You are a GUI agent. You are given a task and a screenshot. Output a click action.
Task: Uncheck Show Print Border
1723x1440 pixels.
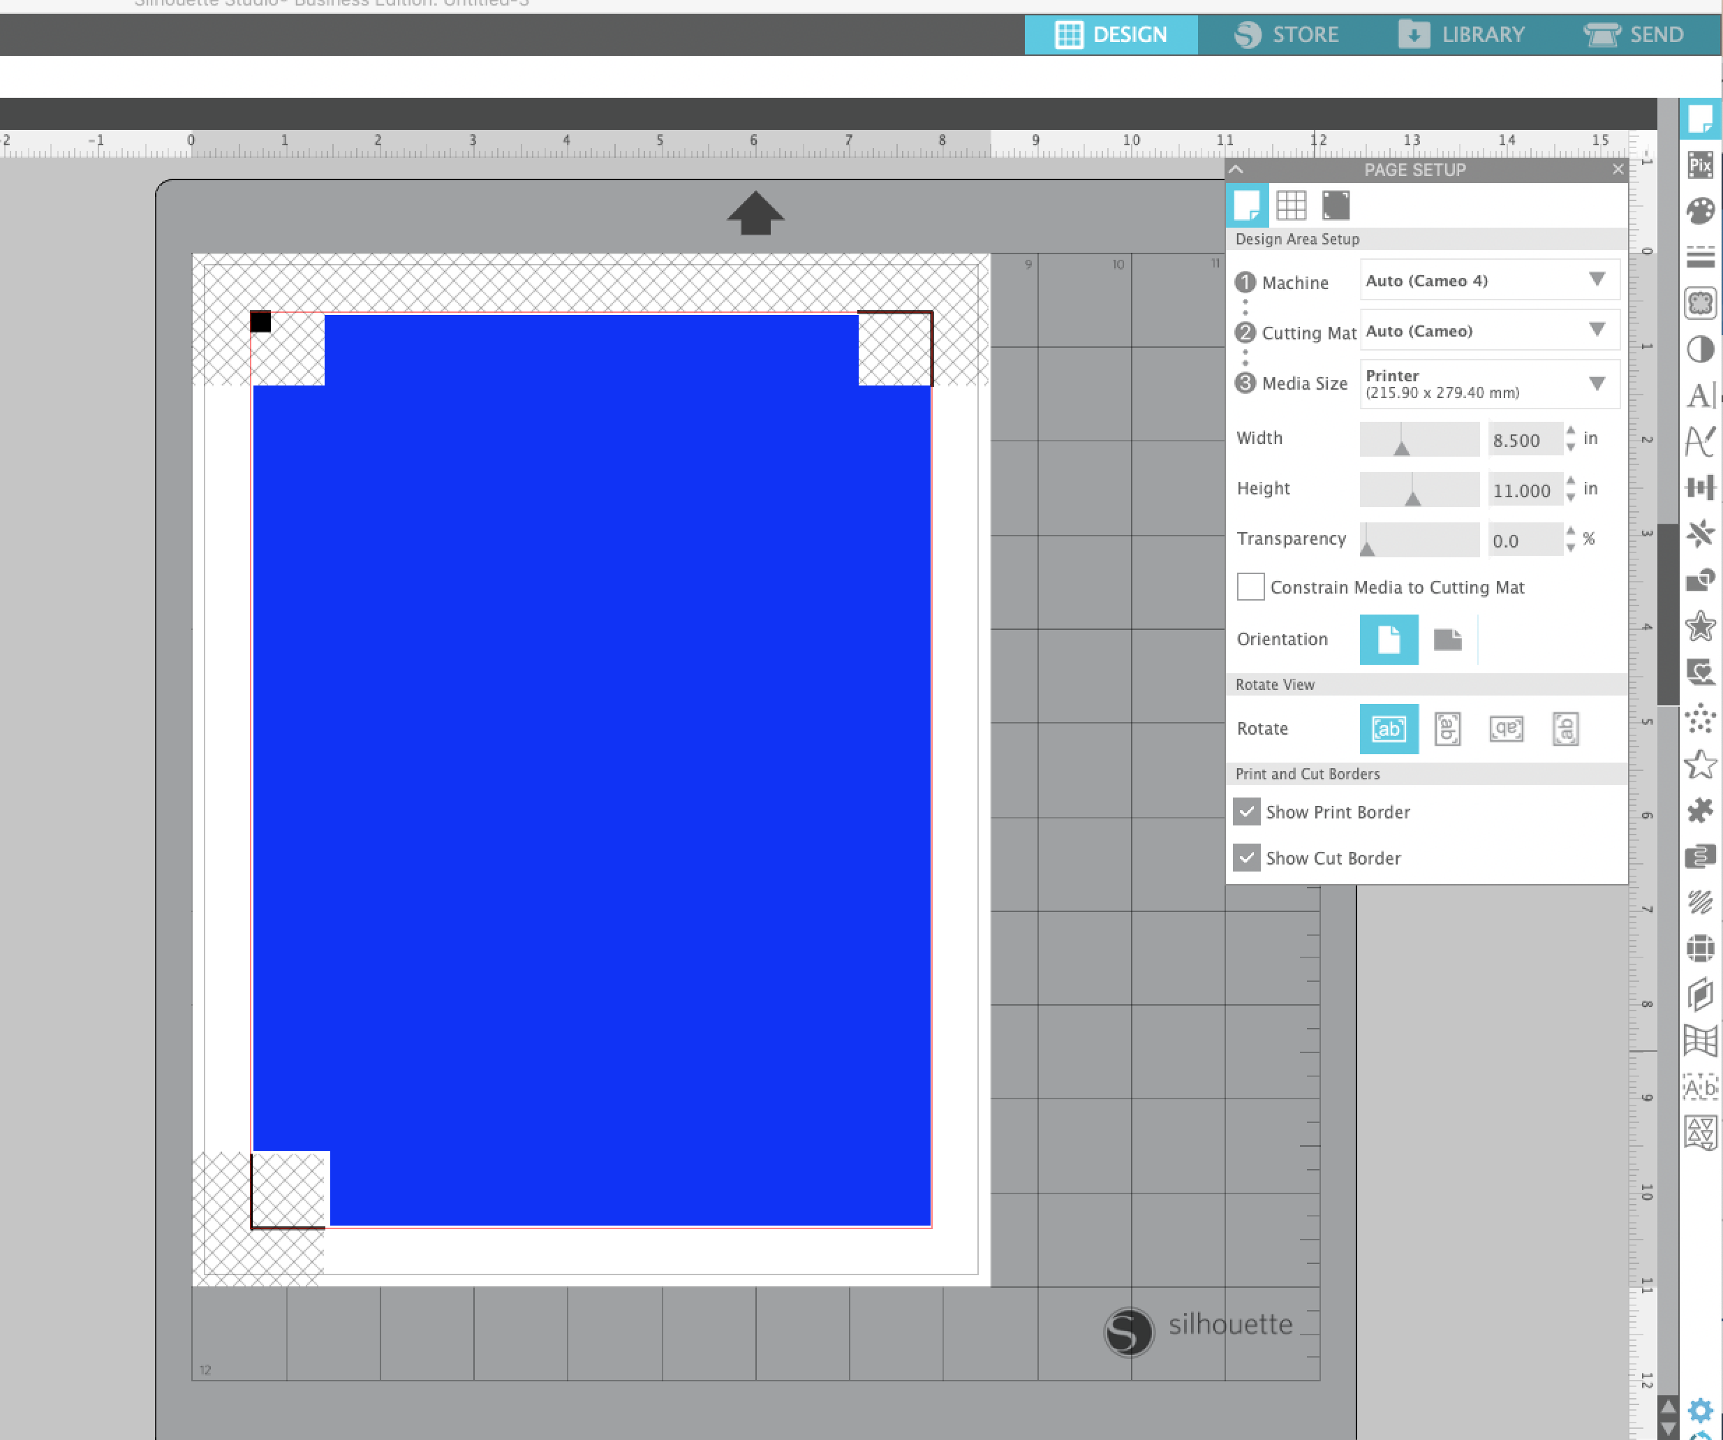(x=1247, y=811)
